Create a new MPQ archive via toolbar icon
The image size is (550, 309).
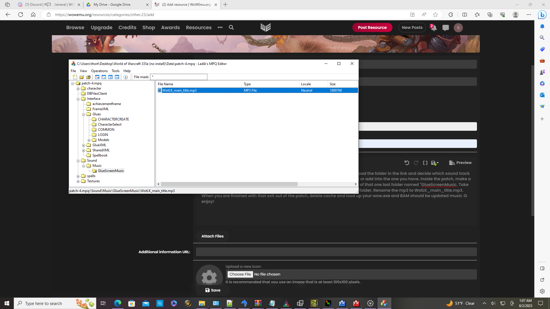click(75, 77)
